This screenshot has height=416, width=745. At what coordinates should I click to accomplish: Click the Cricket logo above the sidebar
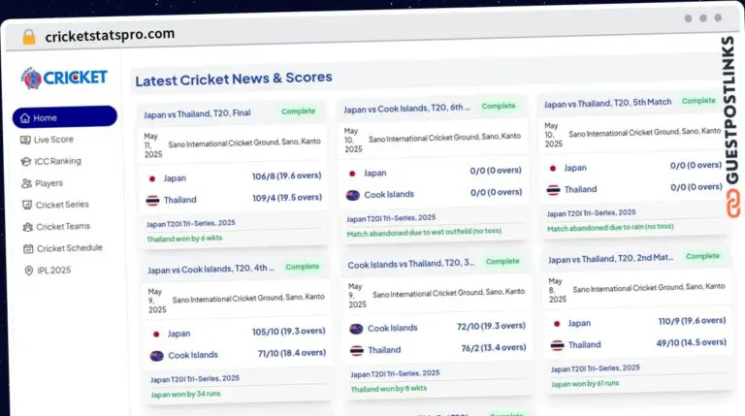(64, 78)
